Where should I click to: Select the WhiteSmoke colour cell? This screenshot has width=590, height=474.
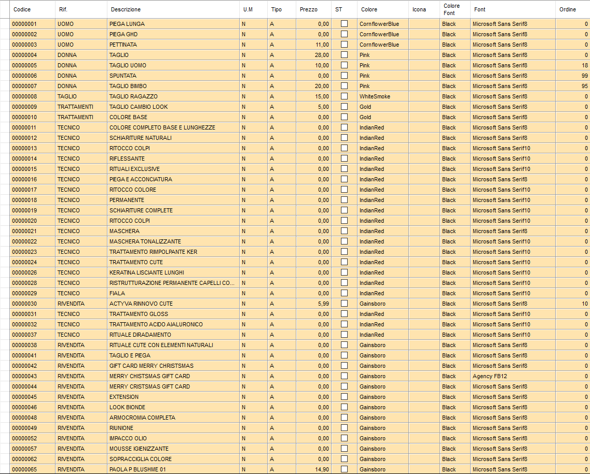[x=382, y=96]
